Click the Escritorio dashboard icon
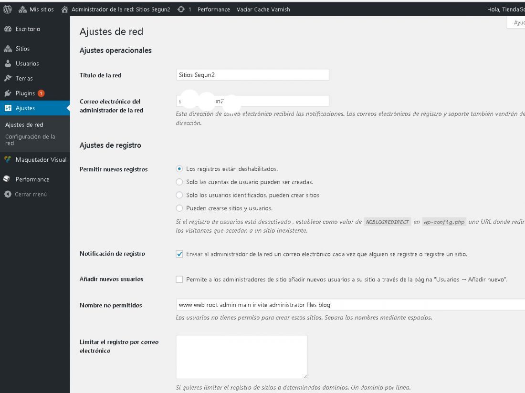The image size is (525, 393). [x=8, y=29]
